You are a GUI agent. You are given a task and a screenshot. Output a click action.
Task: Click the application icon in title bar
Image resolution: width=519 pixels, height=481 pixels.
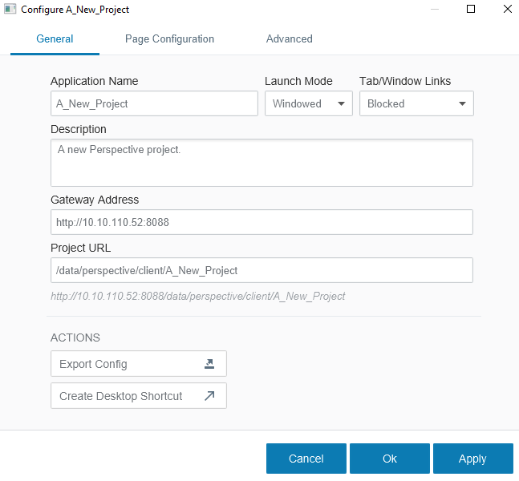(x=10, y=9)
